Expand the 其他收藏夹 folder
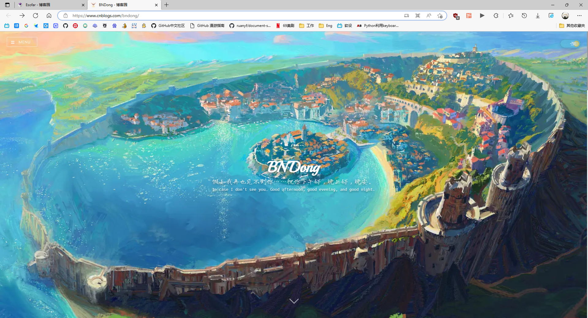This screenshot has height=318, width=588. click(x=572, y=26)
